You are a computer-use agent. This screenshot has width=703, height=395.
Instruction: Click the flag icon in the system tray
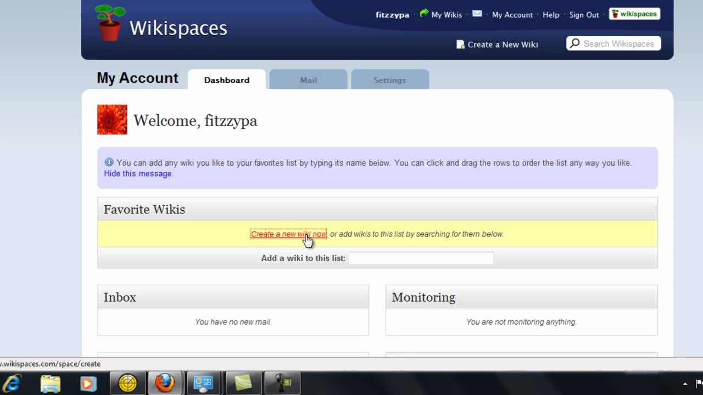tap(699, 383)
